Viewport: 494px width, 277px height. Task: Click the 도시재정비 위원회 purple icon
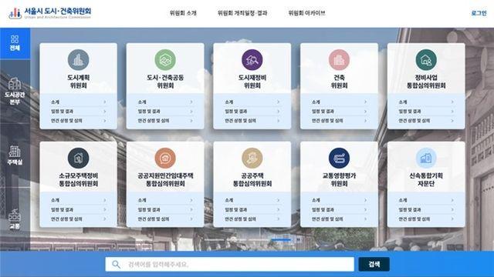click(252, 60)
